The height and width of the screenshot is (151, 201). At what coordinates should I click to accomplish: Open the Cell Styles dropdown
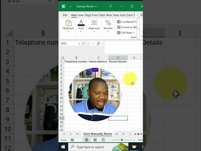coord(126,33)
